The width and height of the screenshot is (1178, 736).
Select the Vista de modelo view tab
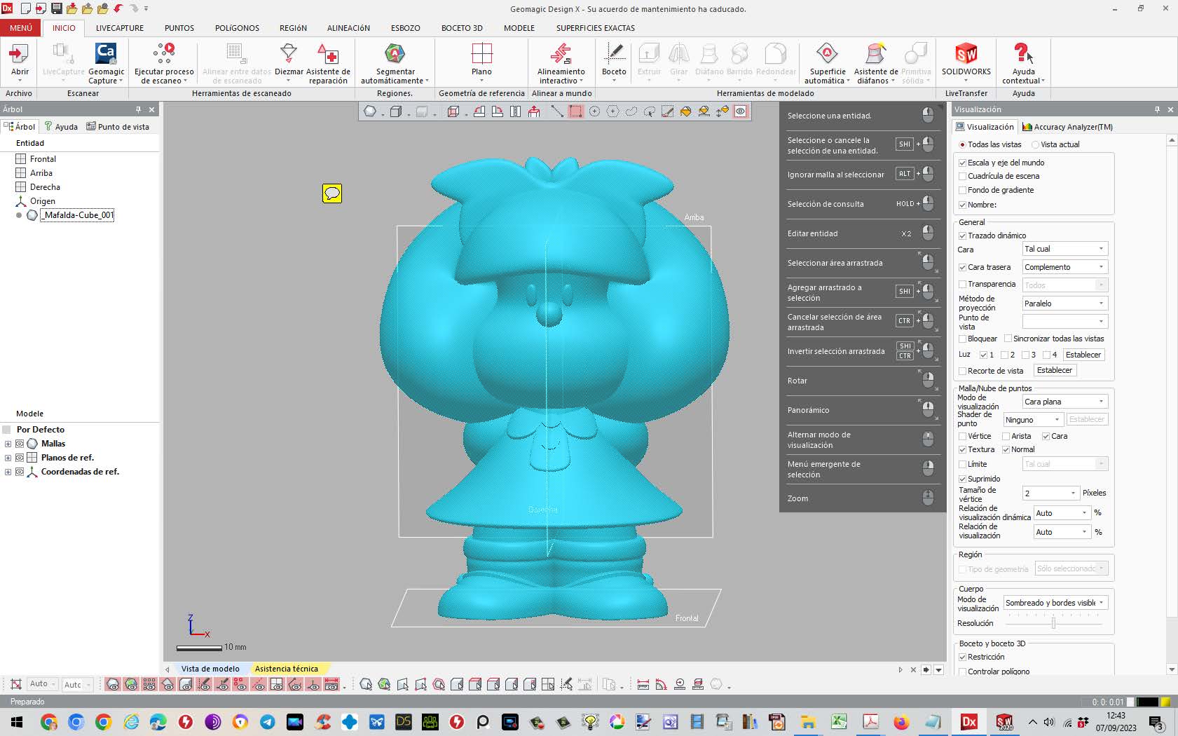210,669
